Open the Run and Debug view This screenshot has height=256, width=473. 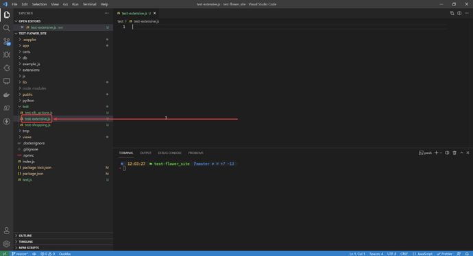click(x=6, y=55)
